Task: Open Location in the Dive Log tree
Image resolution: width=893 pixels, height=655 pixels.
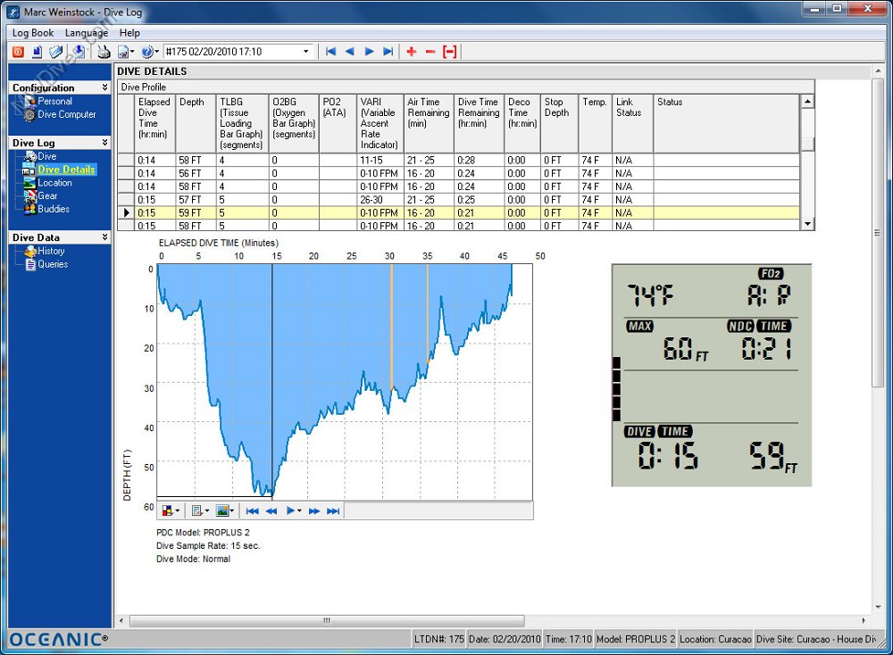Action: (x=54, y=183)
